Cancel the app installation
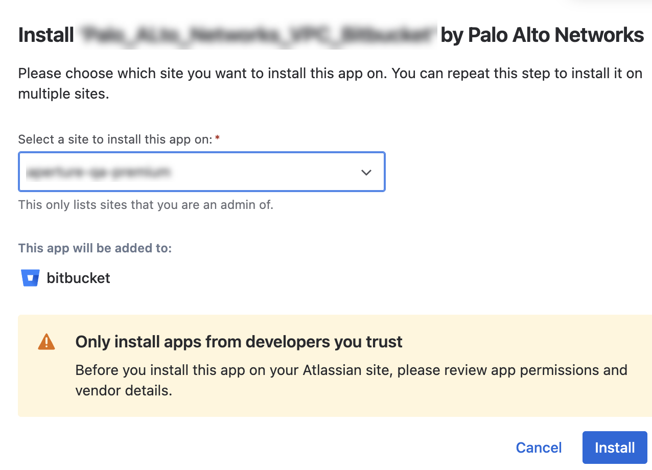Viewport: 652px width, 470px height. [x=539, y=448]
